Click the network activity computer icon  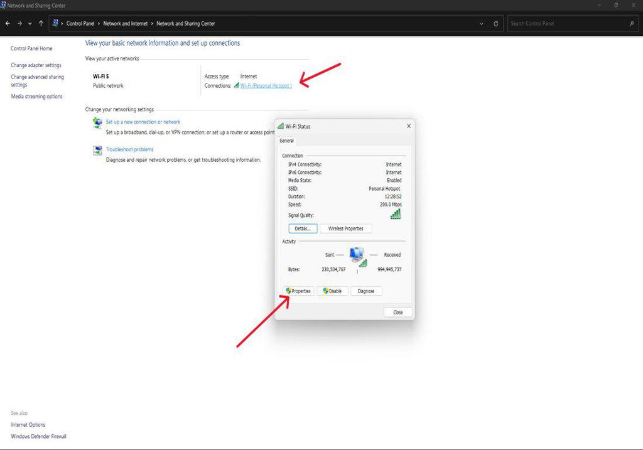point(357,257)
